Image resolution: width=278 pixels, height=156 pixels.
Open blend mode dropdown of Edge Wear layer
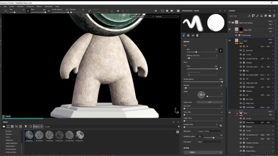[271, 28]
